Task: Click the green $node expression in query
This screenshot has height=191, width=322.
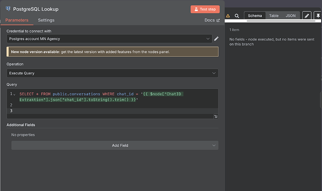Action: [101, 97]
